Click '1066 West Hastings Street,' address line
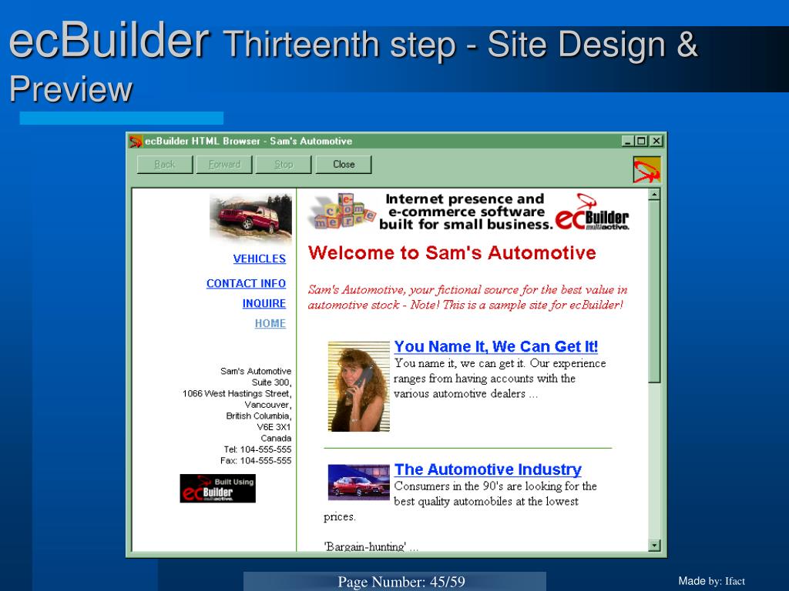 (x=237, y=393)
